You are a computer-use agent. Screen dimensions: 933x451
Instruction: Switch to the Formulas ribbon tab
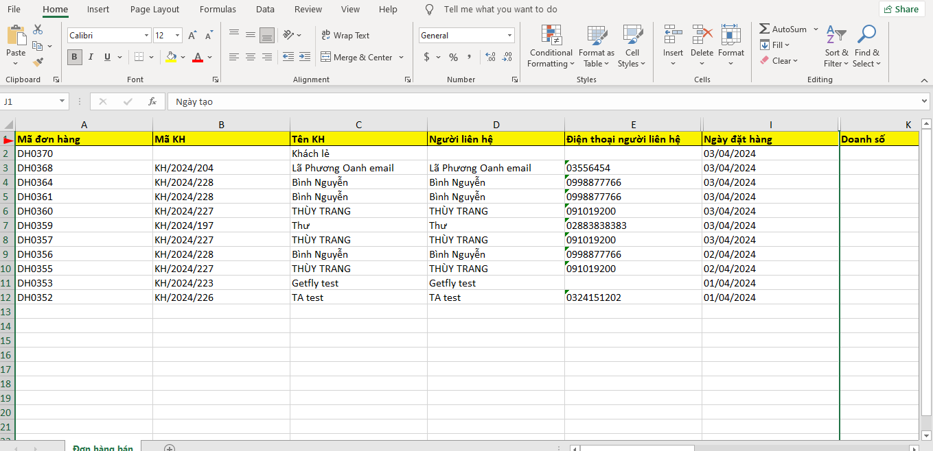[x=218, y=10]
